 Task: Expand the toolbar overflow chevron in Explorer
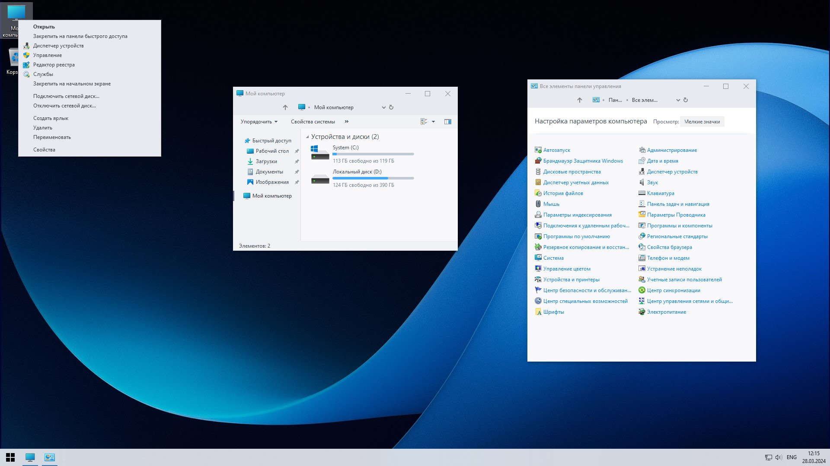347,122
